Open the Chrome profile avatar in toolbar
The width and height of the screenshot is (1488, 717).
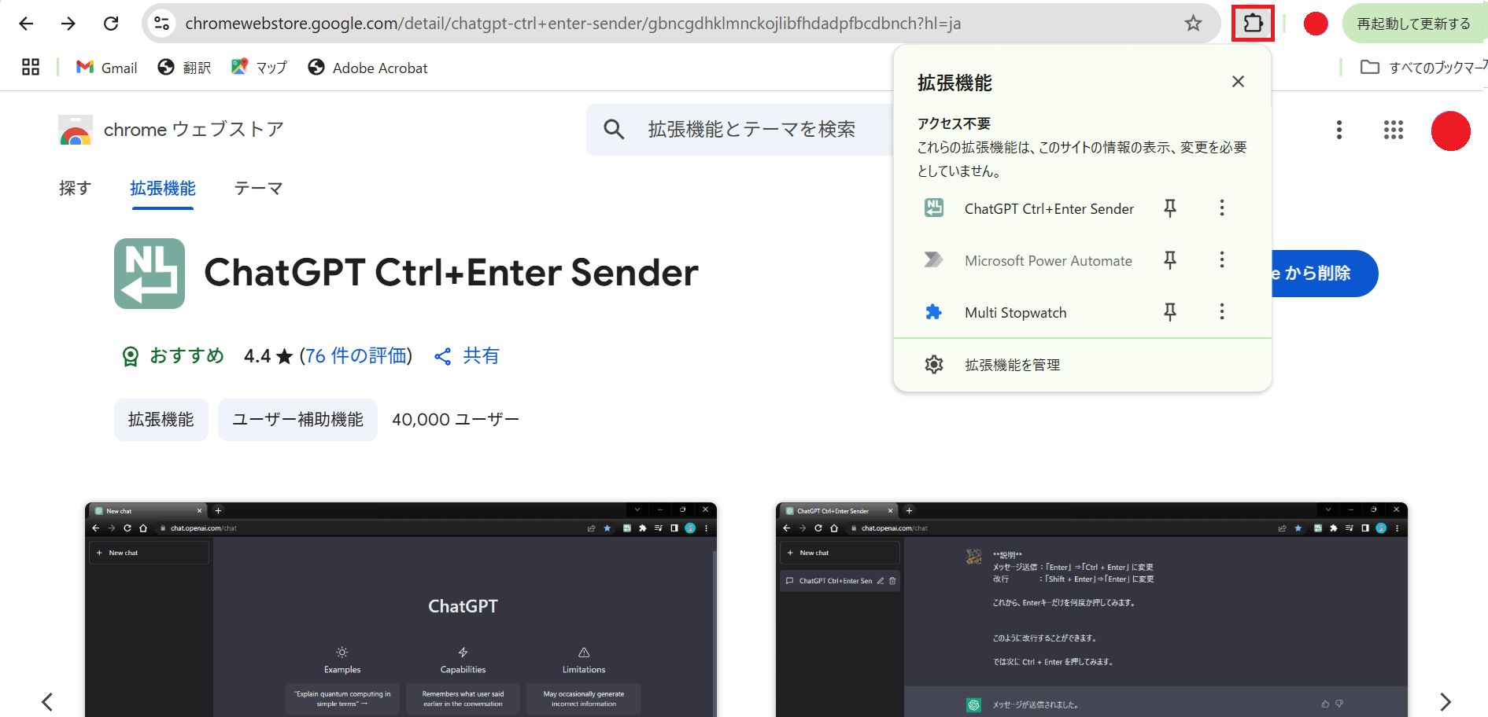(1316, 24)
